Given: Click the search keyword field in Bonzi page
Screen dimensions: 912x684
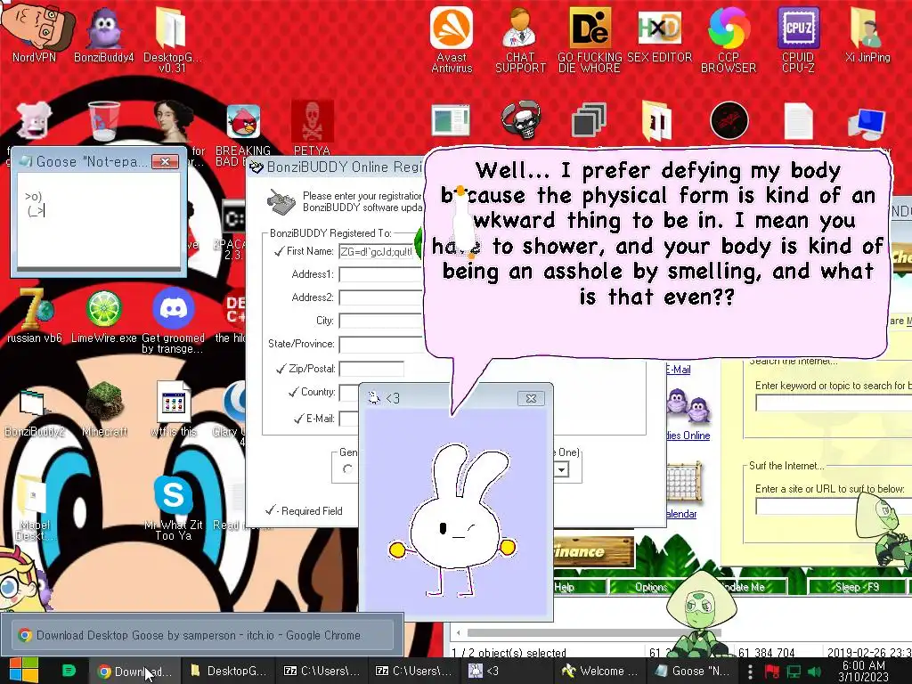Looking at the screenshot, I should click(x=833, y=403).
